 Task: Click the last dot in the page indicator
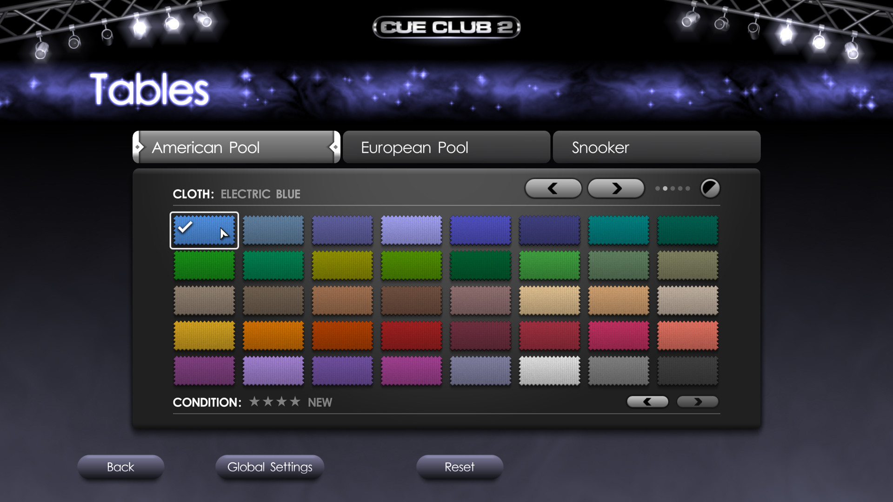coord(687,188)
